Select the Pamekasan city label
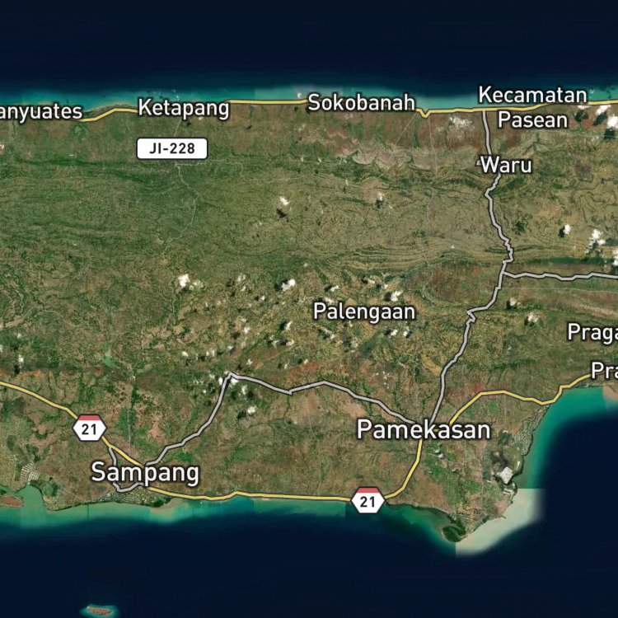The height and width of the screenshot is (618, 618). click(423, 429)
